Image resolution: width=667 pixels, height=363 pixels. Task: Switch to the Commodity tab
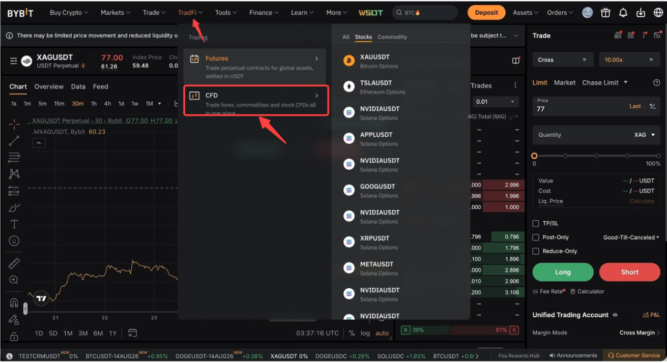tap(392, 37)
